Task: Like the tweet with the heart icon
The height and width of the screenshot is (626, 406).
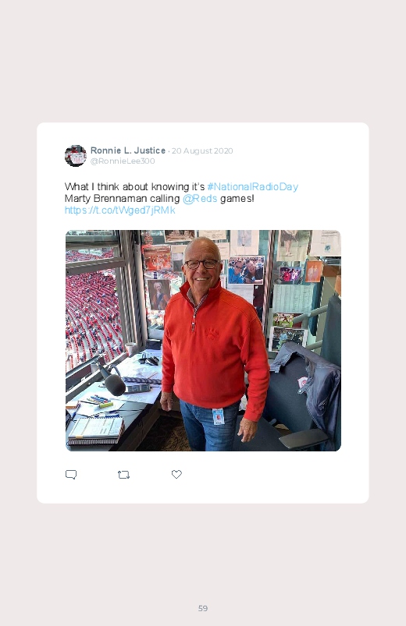Action: click(x=176, y=474)
